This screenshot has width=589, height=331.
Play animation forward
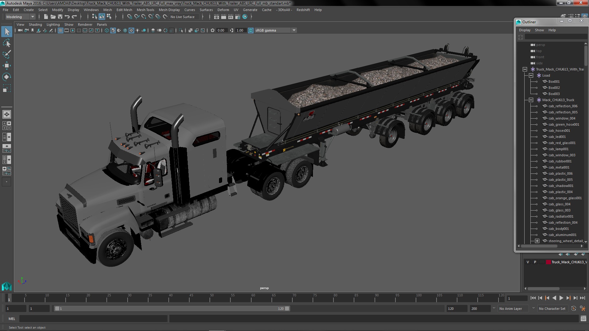point(561,298)
